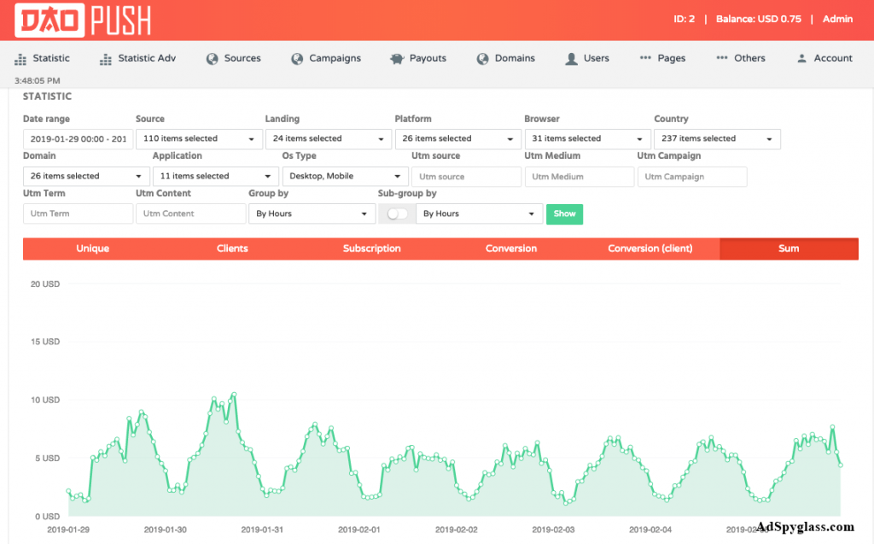
Task: Click the Account person icon
Action: click(x=801, y=58)
